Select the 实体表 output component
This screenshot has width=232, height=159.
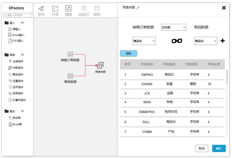pyautogui.click(x=14, y=118)
